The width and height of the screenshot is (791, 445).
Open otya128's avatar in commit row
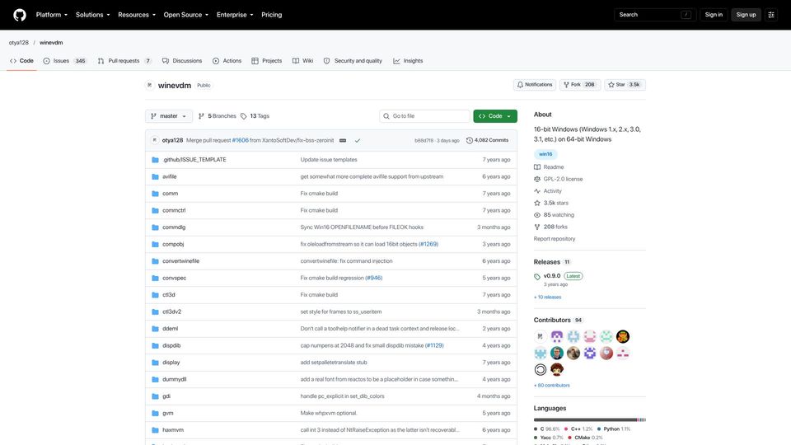coord(155,140)
